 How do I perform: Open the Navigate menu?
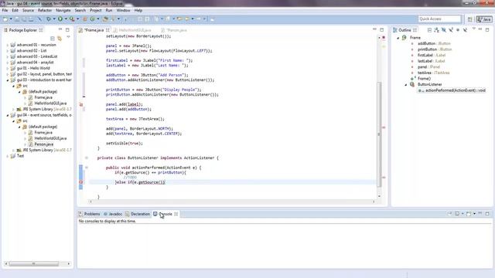coord(63,10)
